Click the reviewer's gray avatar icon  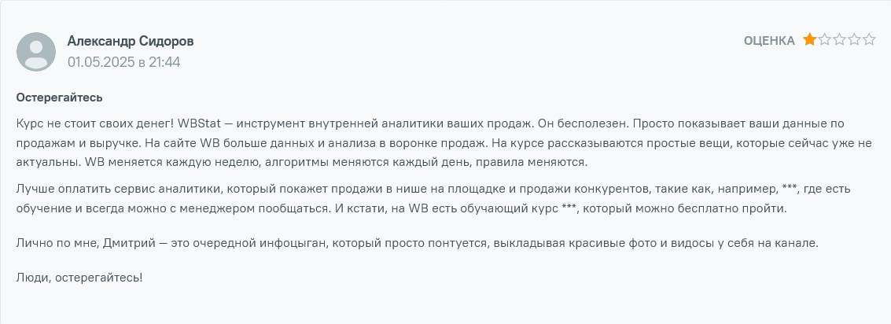[x=36, y=52]
